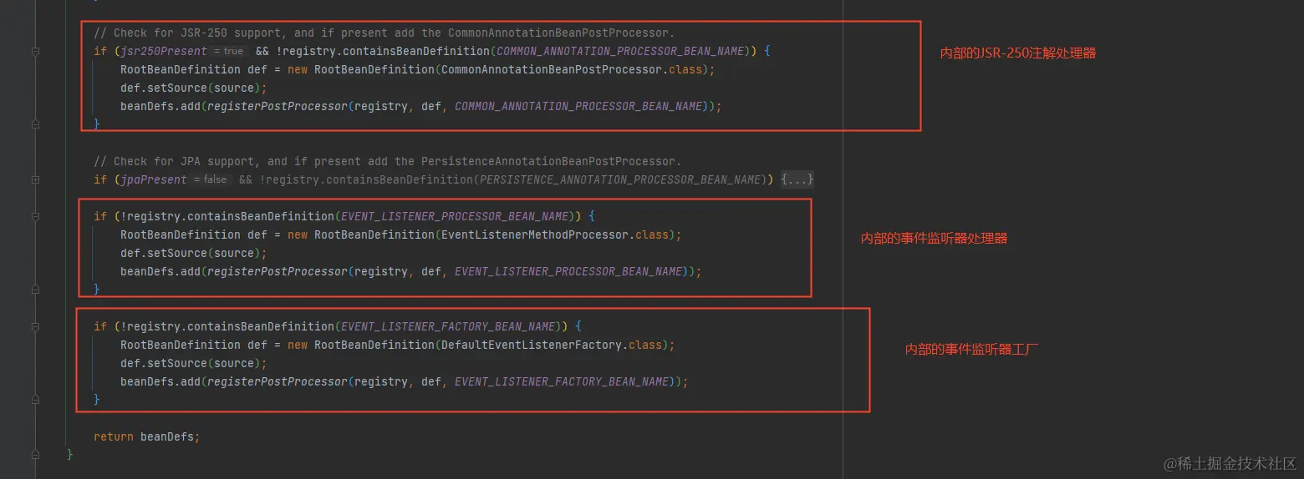
Task: Click the jpaPresent variable
Action: coord(154,179)
